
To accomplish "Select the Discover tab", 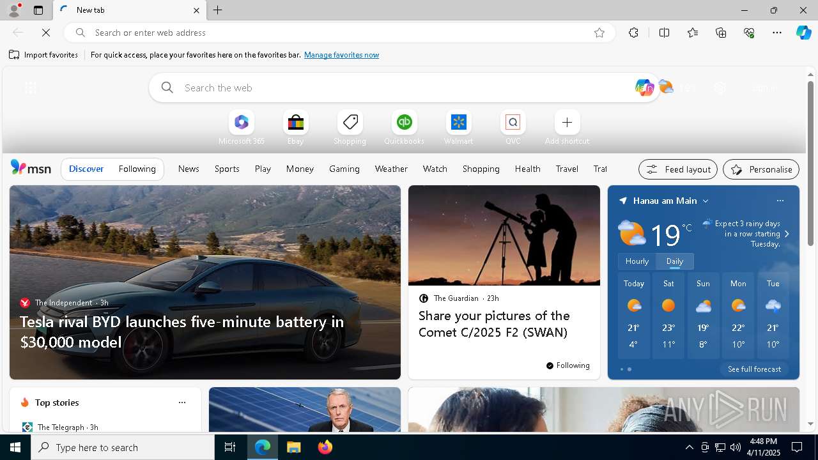I will 86,169.
